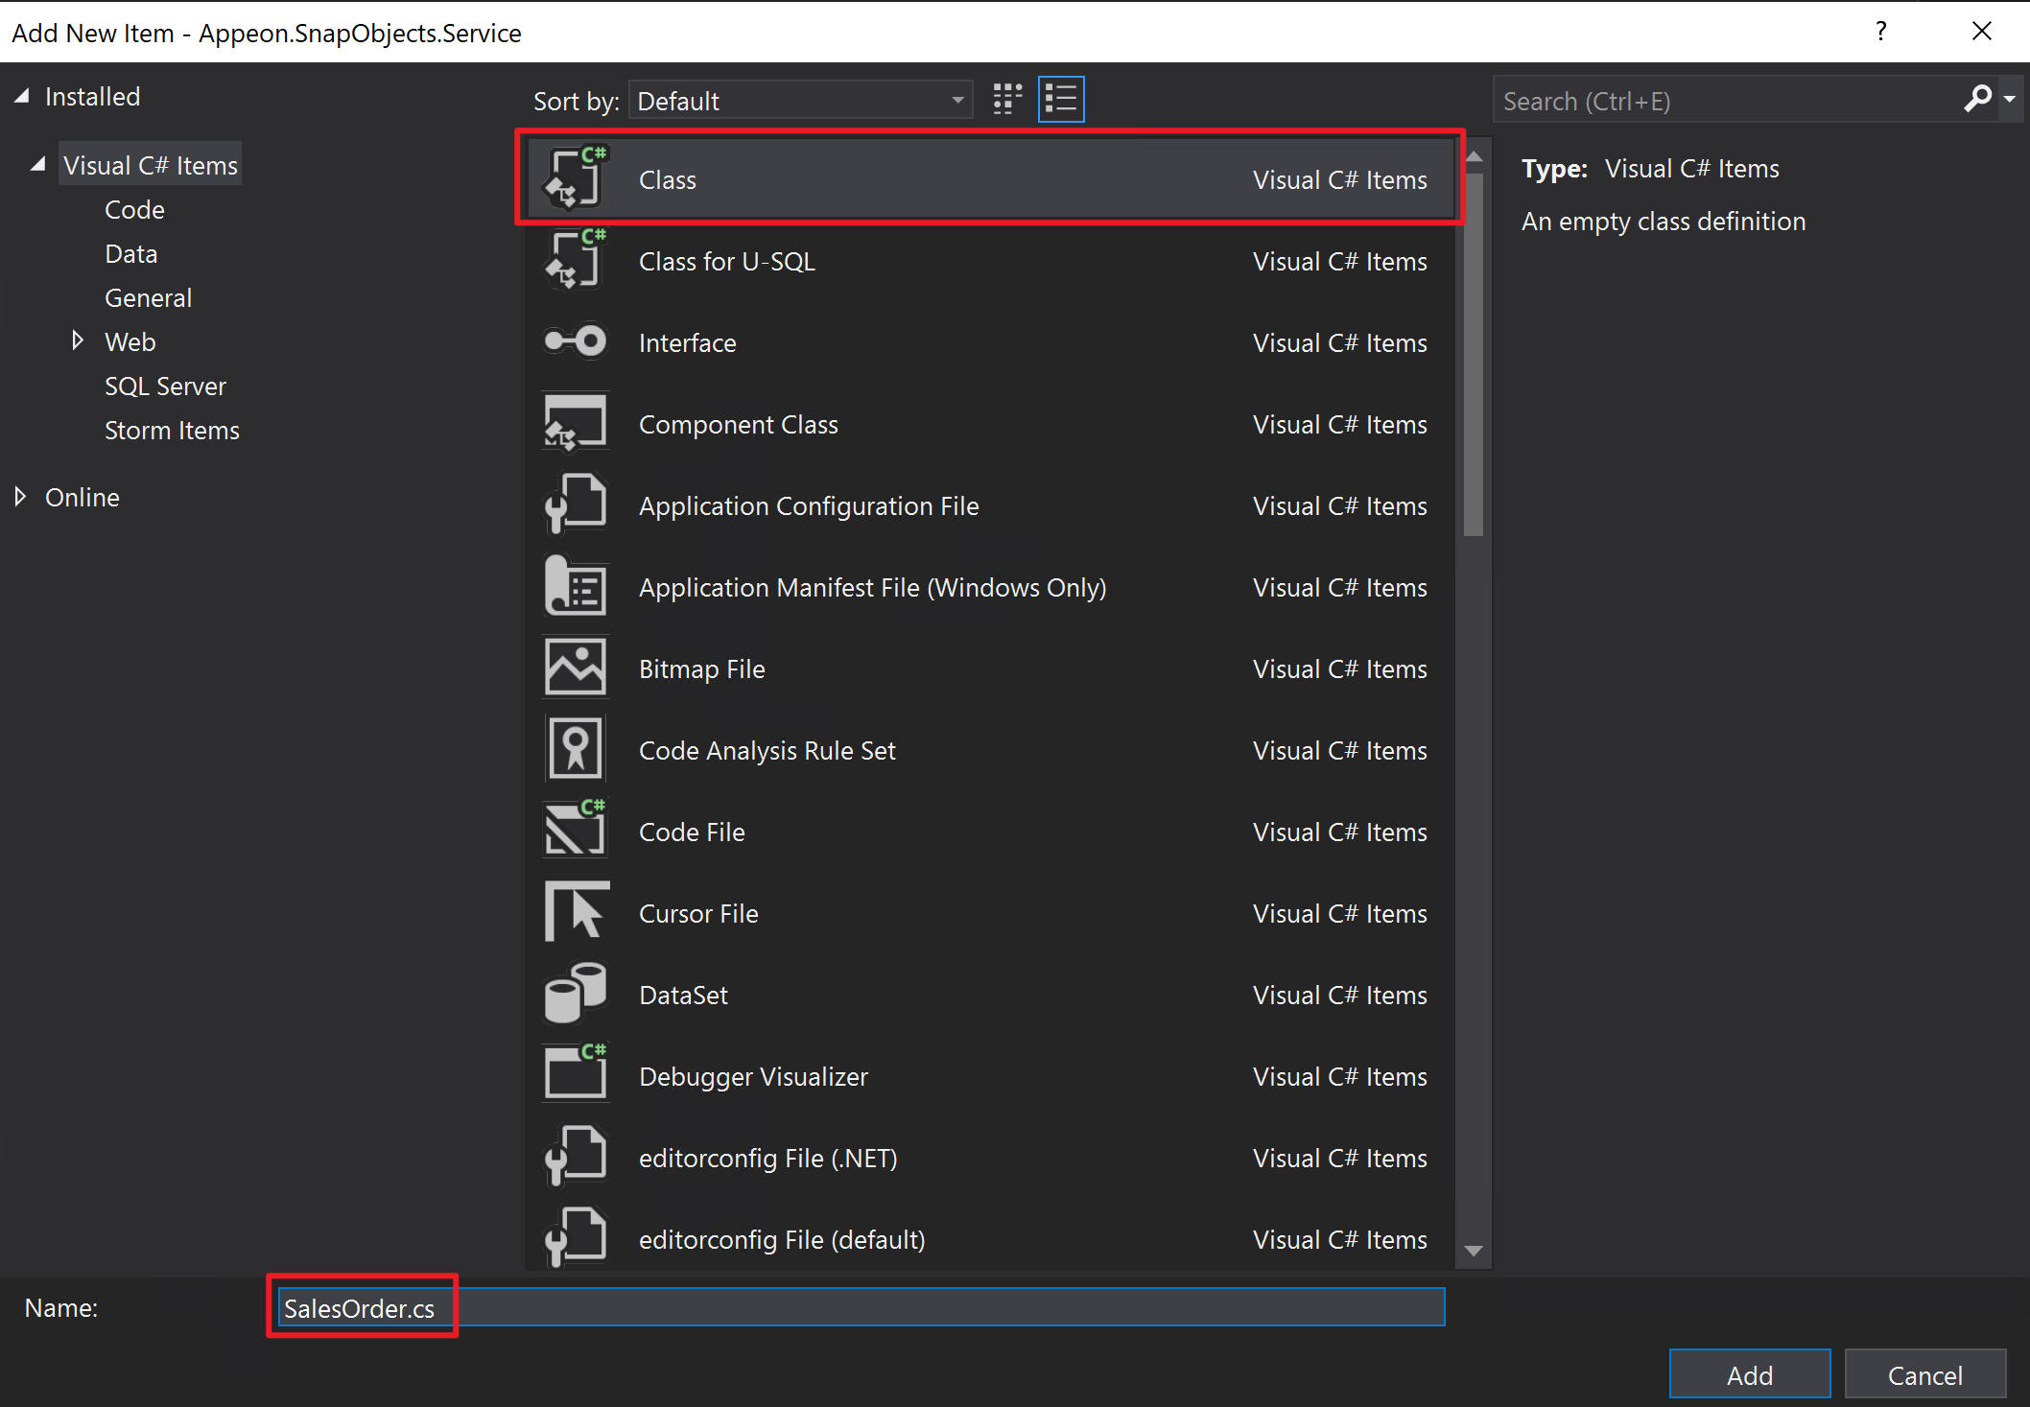This screenshot has width=2030, height=1407.
Task: Select the Storm Items category
Action: 172,431
